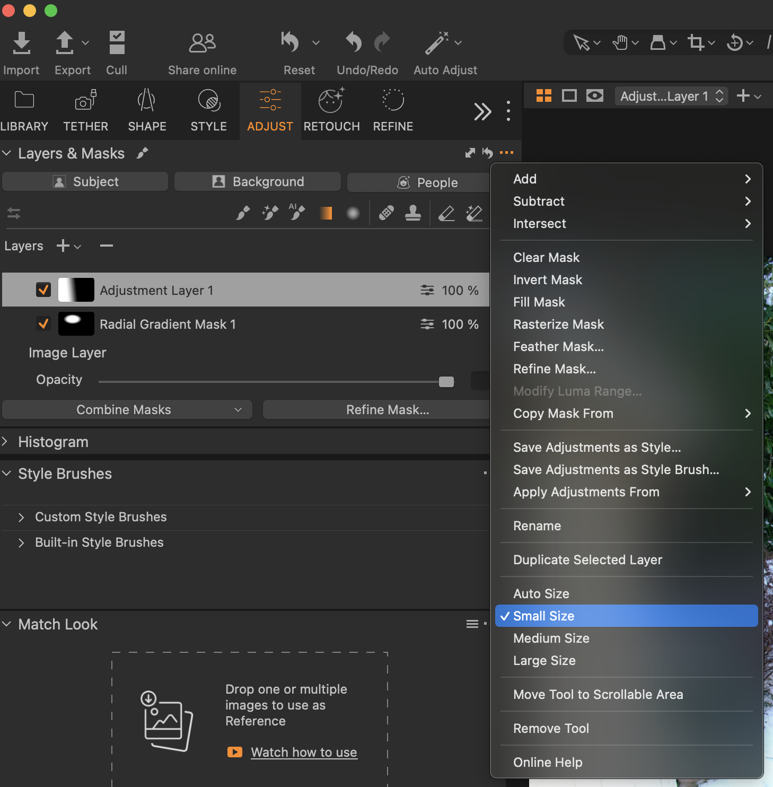The image size is (773, 787).
Task: Open the Match Look panel menu icon
Action: 472,624
